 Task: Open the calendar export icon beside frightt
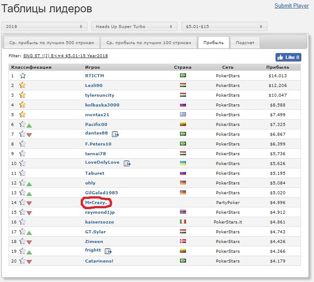point(108,251)
